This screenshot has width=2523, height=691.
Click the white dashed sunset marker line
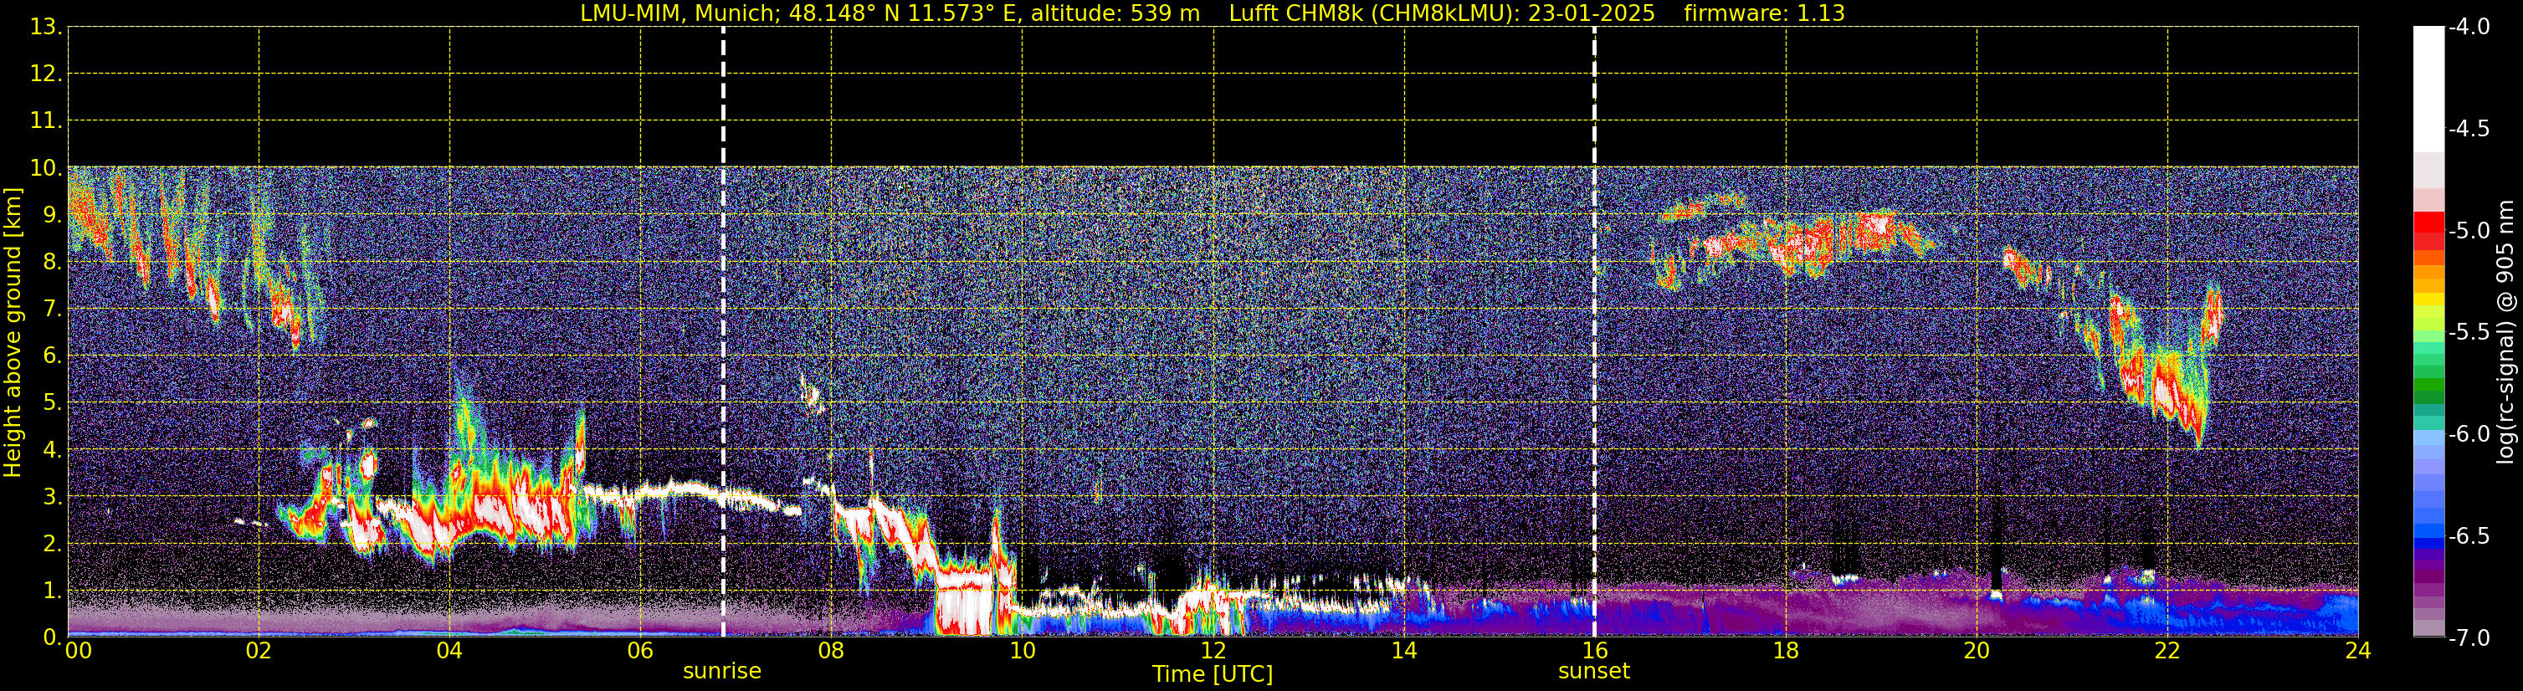click(1594, 332)
